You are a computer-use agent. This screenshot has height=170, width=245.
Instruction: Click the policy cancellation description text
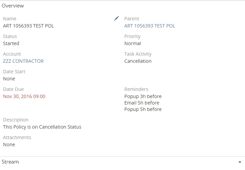click(x=42, y=127)
